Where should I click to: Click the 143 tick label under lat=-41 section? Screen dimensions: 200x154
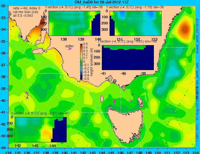35,146
